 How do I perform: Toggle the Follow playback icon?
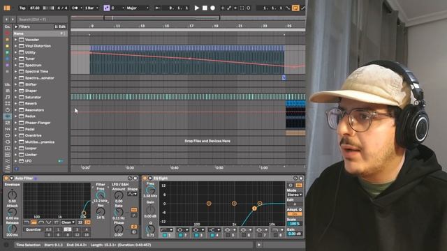pyautogui.click(x=157, y=8)
